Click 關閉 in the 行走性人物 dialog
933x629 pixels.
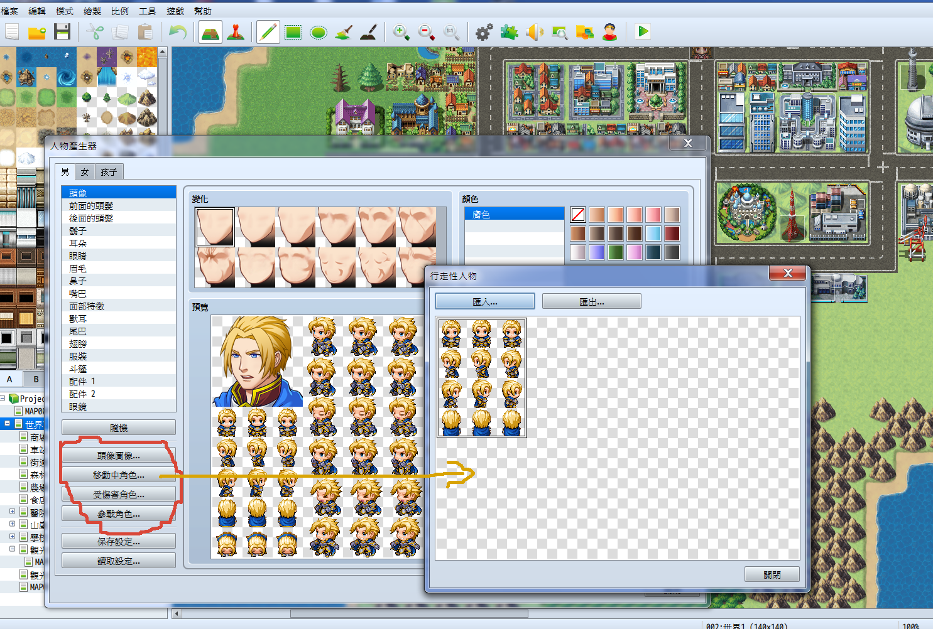click(x=772, y=575)
